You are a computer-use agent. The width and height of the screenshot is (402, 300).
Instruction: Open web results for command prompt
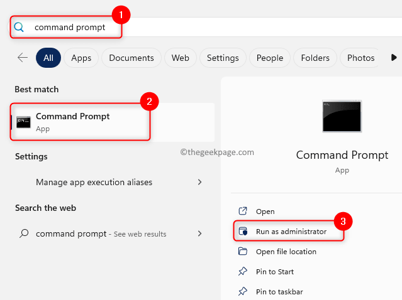[101, 233]
